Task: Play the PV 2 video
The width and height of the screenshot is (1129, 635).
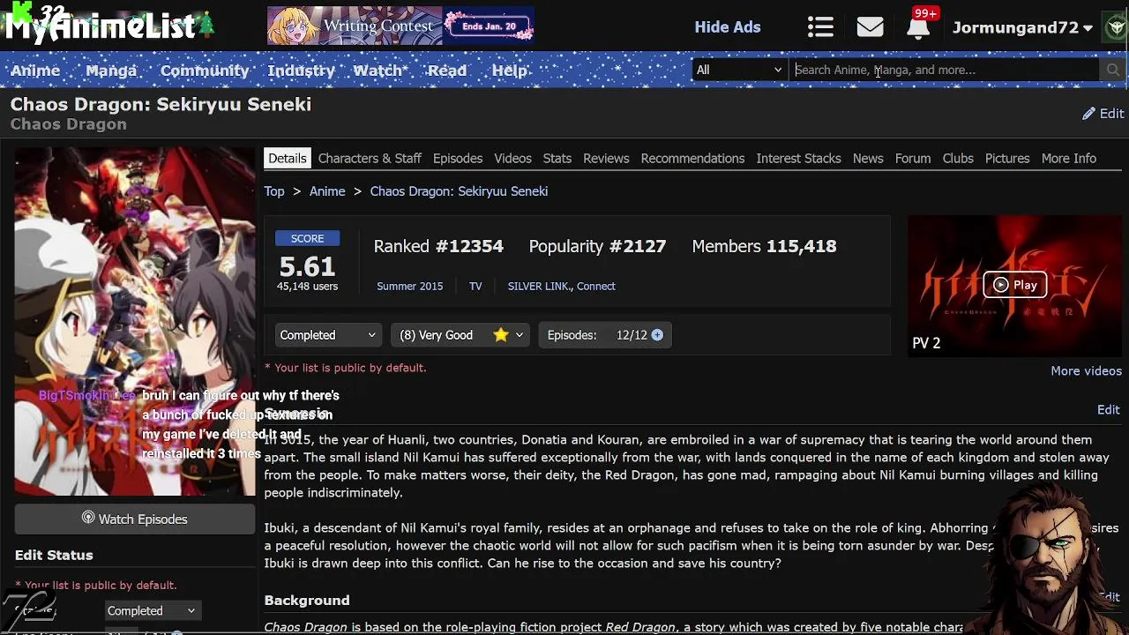Action: pos(1014,285)
